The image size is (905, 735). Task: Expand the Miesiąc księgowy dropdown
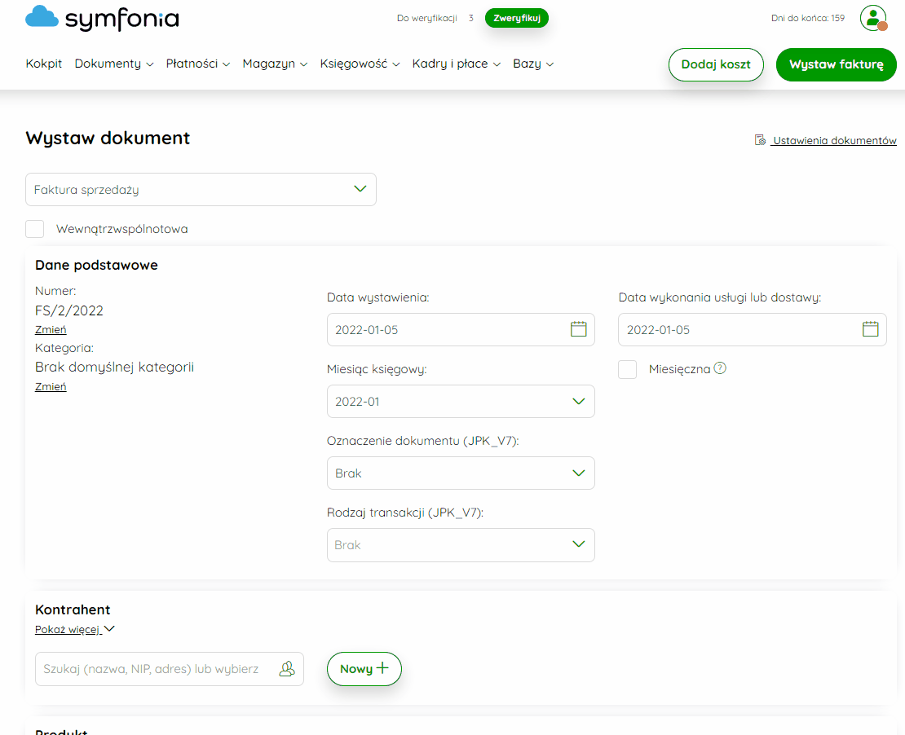click(x=461, y=402)
